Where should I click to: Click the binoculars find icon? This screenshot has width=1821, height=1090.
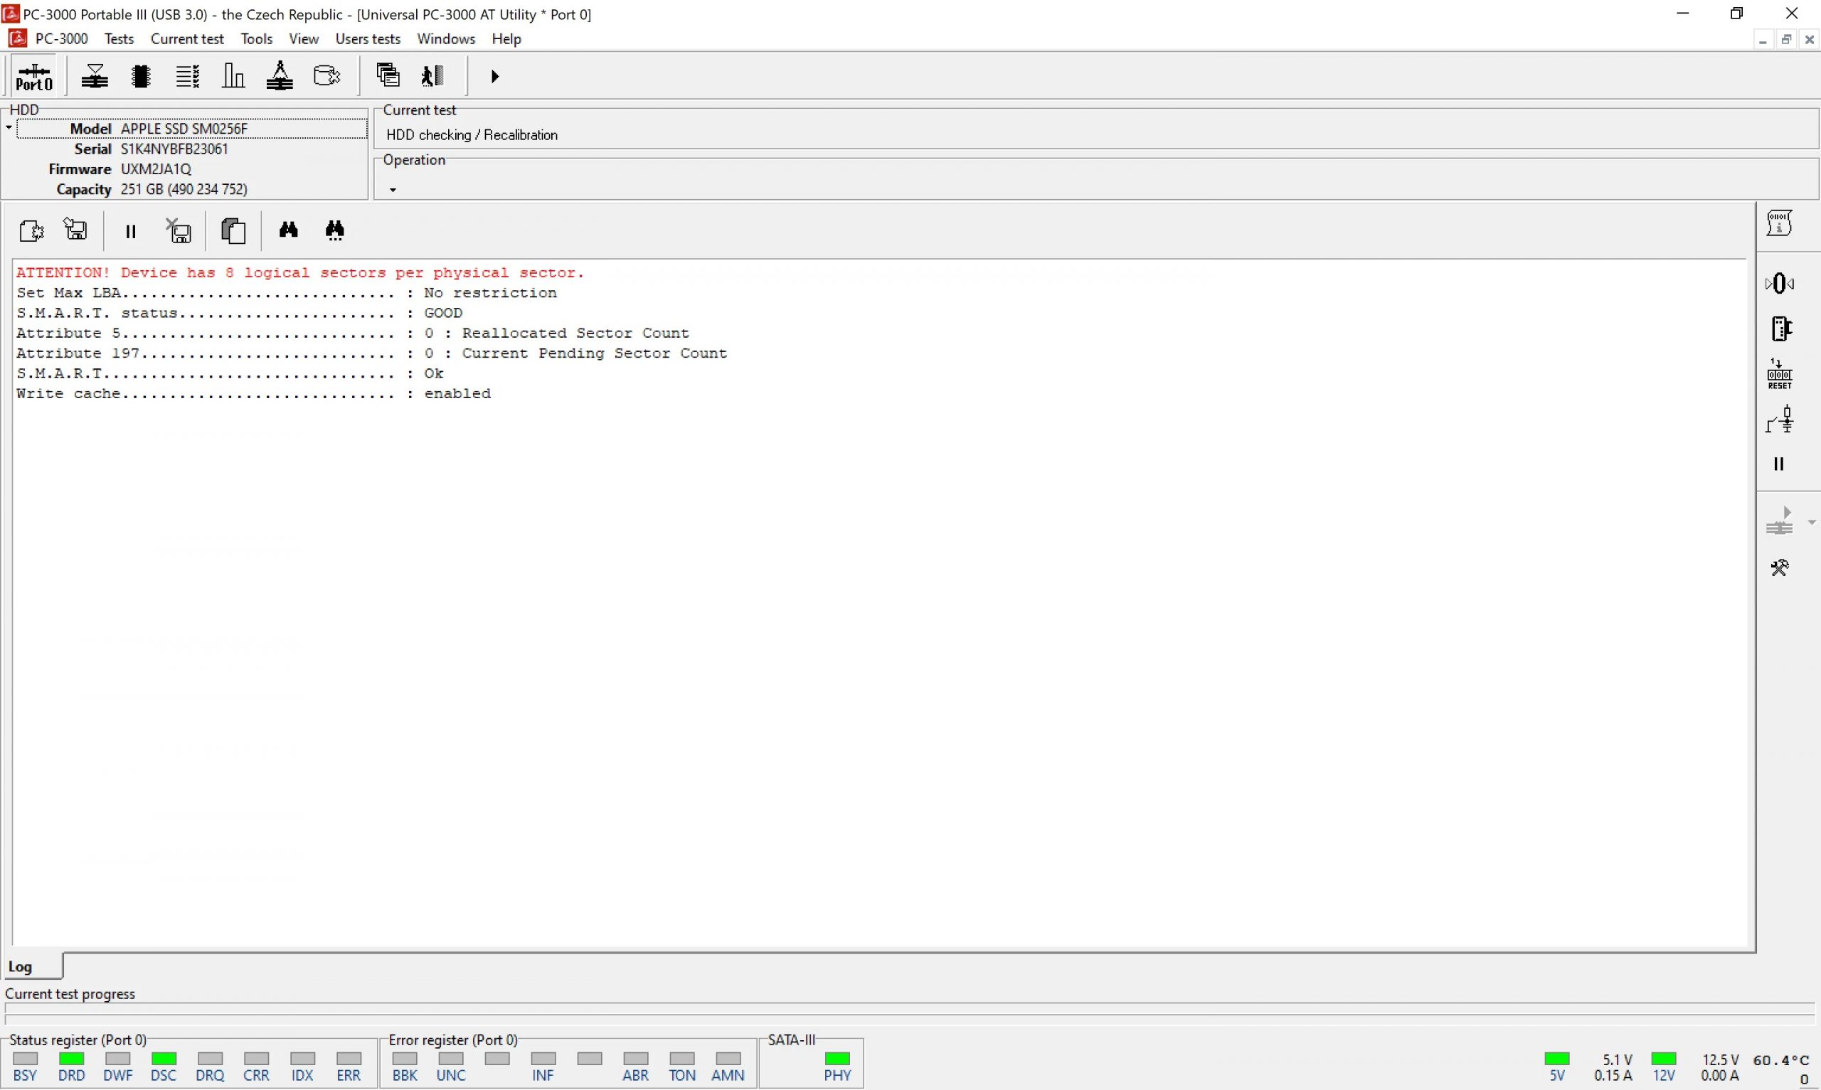tap(289, 230)
